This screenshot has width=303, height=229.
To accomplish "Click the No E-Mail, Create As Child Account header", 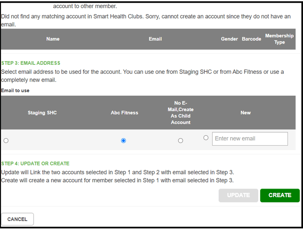I will pyautogui.click(x=181, y=113).
